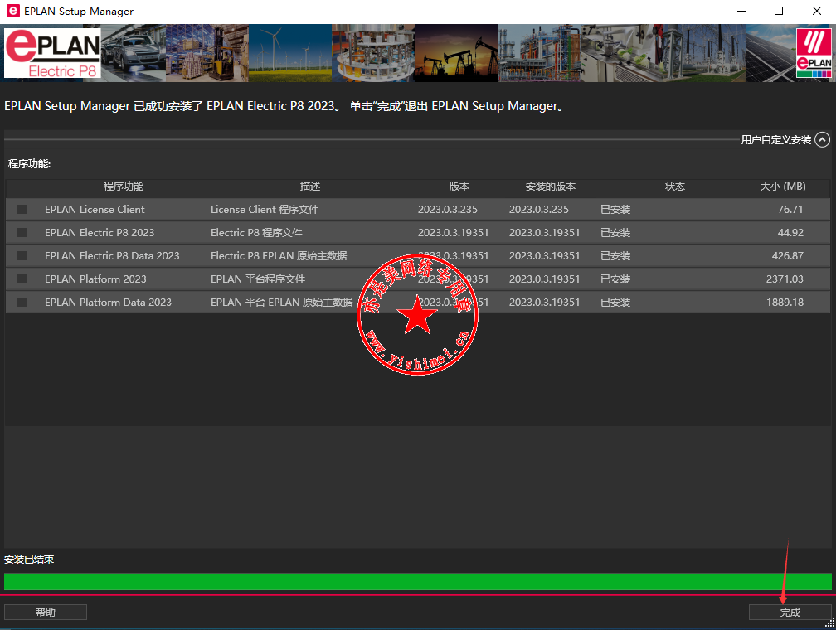Select the EPLAN License Client row name

(95, 210)
